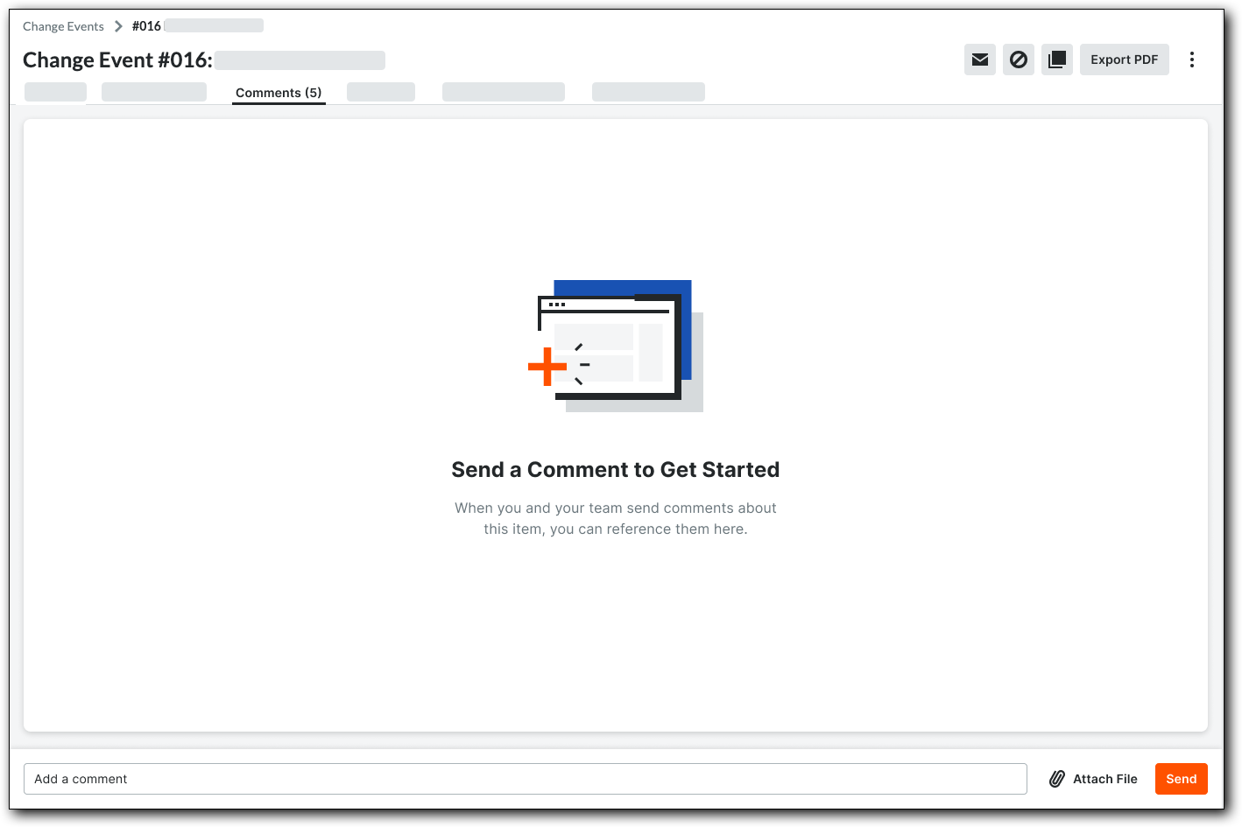Attach a file using the paperclip icon
Image resolution: width=1242 pixels, height=827 pixels.
(x=1057, y=778)
